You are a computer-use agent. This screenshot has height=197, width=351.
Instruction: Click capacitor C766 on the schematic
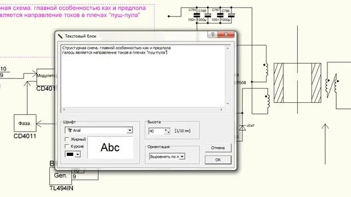click(231, 15)
